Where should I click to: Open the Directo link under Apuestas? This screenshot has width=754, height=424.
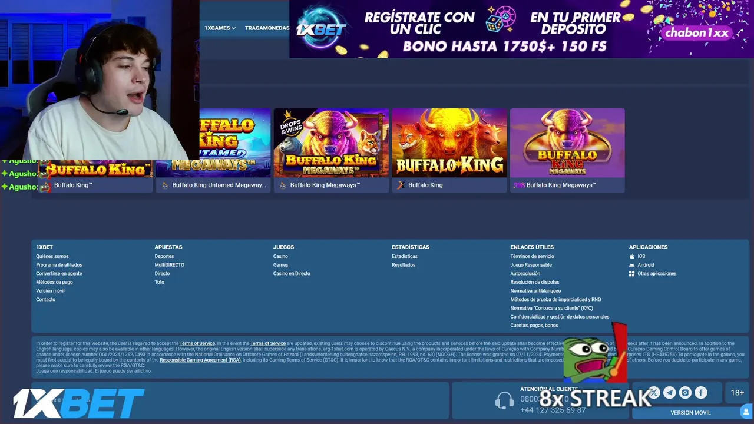[x=162, y=273]
